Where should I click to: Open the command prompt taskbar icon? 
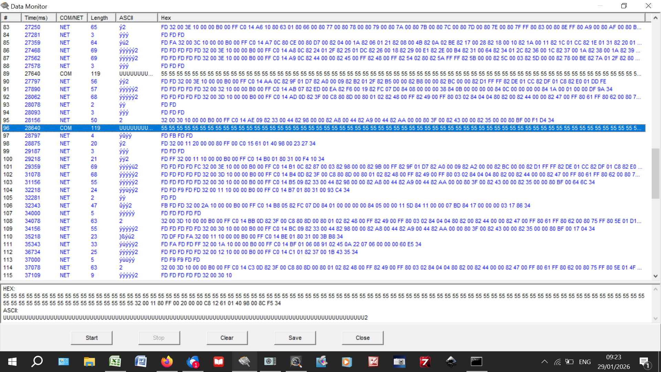(476, 362)
